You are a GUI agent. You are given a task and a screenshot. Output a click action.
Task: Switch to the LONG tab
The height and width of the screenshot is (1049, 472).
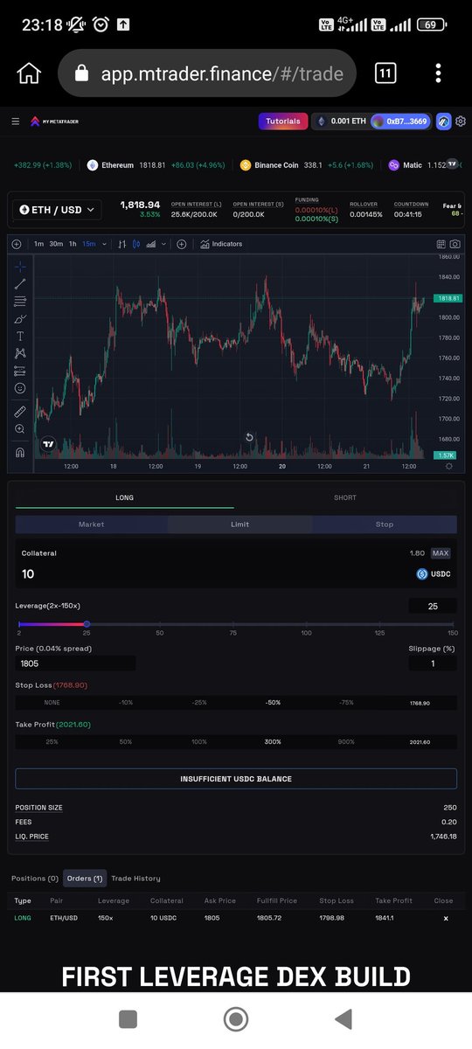[x=124, y=497]
